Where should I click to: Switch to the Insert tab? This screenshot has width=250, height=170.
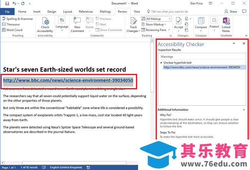tap(37, 12)
